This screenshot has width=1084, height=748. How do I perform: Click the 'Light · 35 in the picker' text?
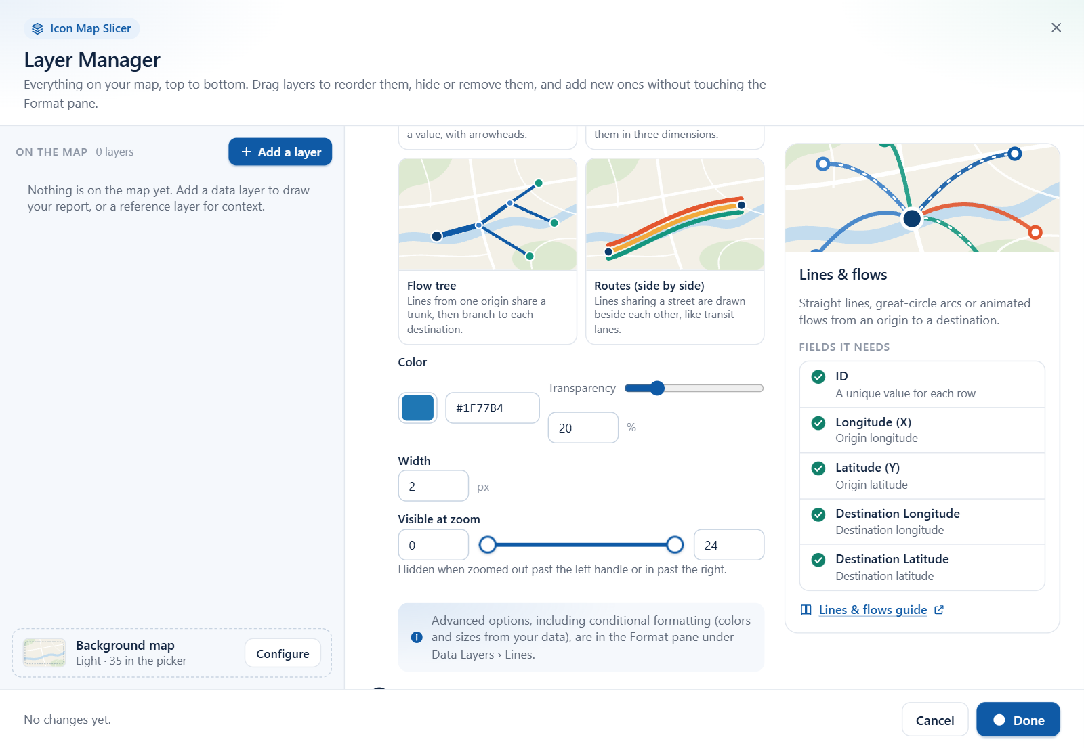point(131,661)
